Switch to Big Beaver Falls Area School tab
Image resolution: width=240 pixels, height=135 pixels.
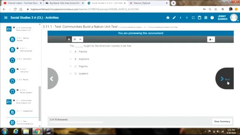coord(64,3)
